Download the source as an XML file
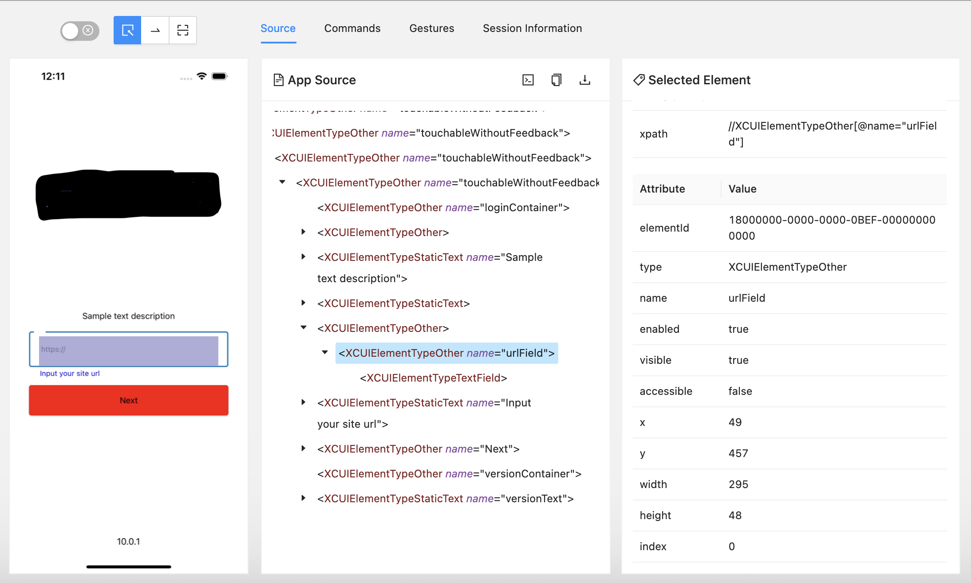Image resolution: width=971 pixels, height=583 pixels. tap(584, 80)
